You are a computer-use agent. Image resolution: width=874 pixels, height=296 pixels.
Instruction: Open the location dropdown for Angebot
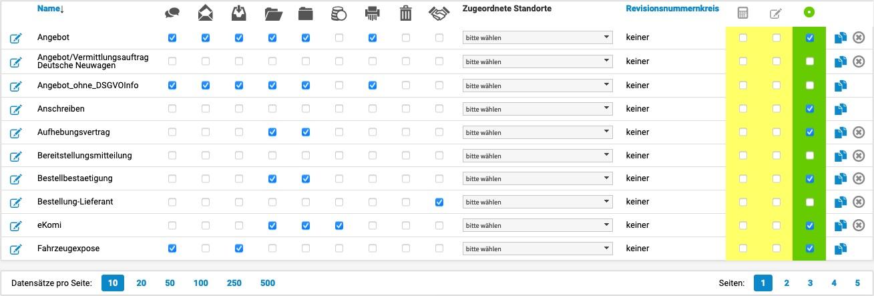(537, 38)
